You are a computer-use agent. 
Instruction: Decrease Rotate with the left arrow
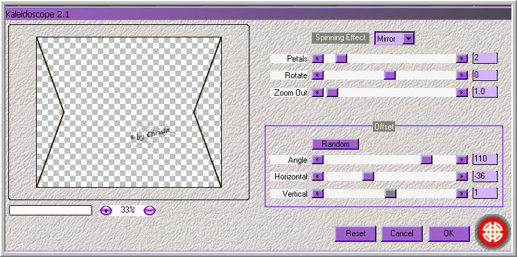(317, 76)
